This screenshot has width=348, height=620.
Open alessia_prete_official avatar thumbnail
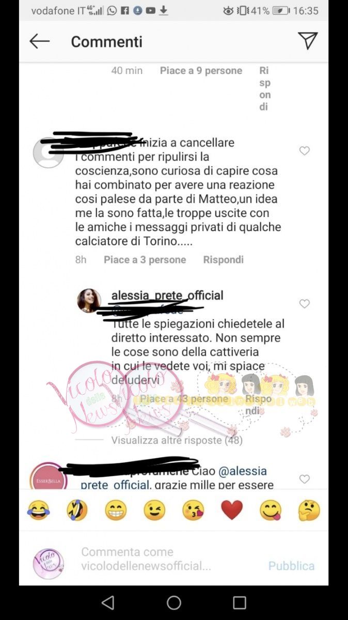point(89,301)
